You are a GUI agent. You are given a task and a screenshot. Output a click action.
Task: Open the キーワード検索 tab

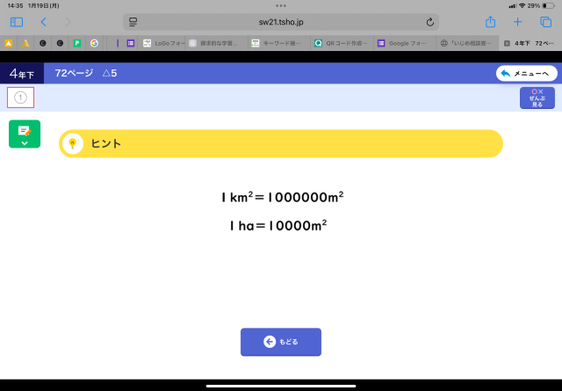pos(277,42)
